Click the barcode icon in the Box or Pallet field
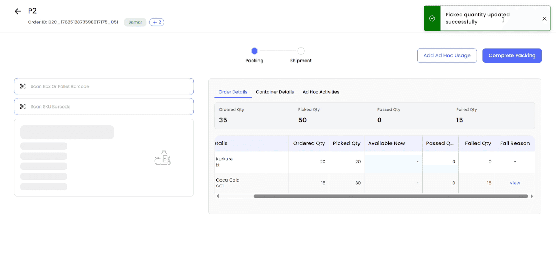The width and height of the screenshot is (556, 264). (x=23, y=86)
